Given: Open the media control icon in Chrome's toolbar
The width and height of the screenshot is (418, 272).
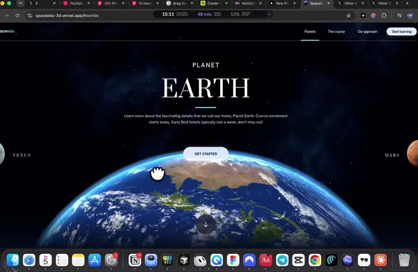Looking at the screenshot, I should pos(399,16).
